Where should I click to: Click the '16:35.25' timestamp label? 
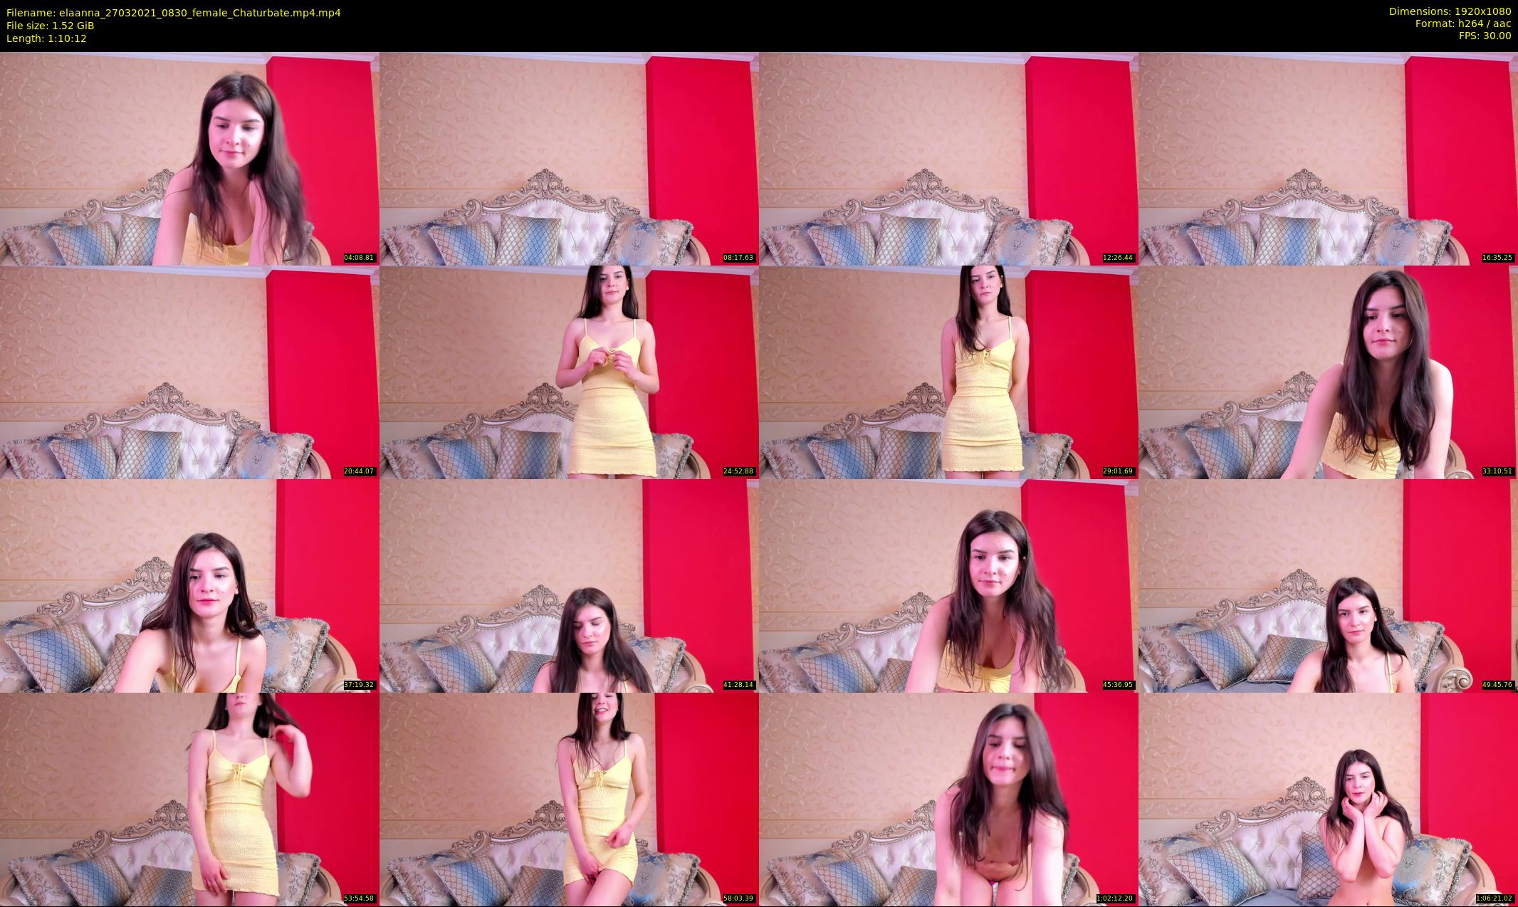tap(1497, 258)
